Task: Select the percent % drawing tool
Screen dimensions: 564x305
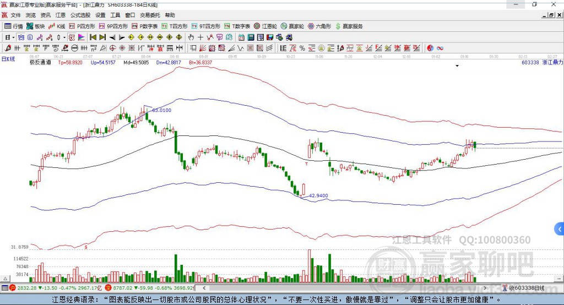Action: pos(302,48)
